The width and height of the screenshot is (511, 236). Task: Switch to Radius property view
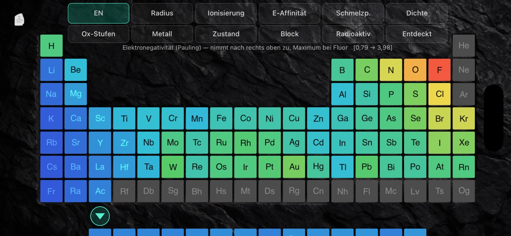(162, 13)
